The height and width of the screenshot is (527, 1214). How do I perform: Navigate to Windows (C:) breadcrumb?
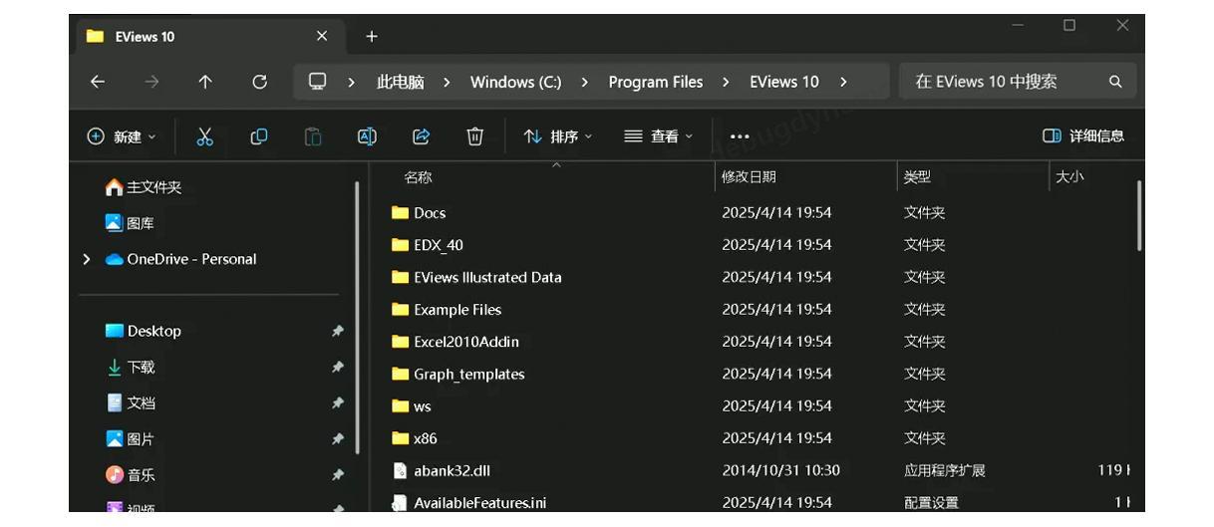click(515, 82)
